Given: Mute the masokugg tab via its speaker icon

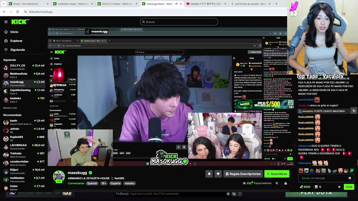Looking at the screenshot, I should [x=176, y=4].
